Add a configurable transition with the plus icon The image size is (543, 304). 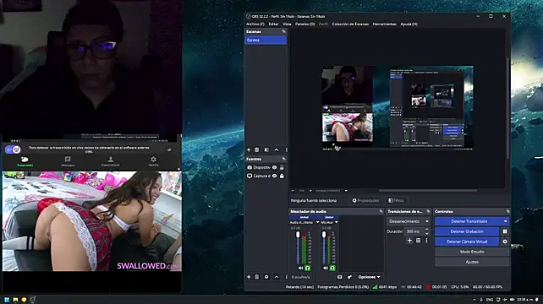tap(409, 241)
